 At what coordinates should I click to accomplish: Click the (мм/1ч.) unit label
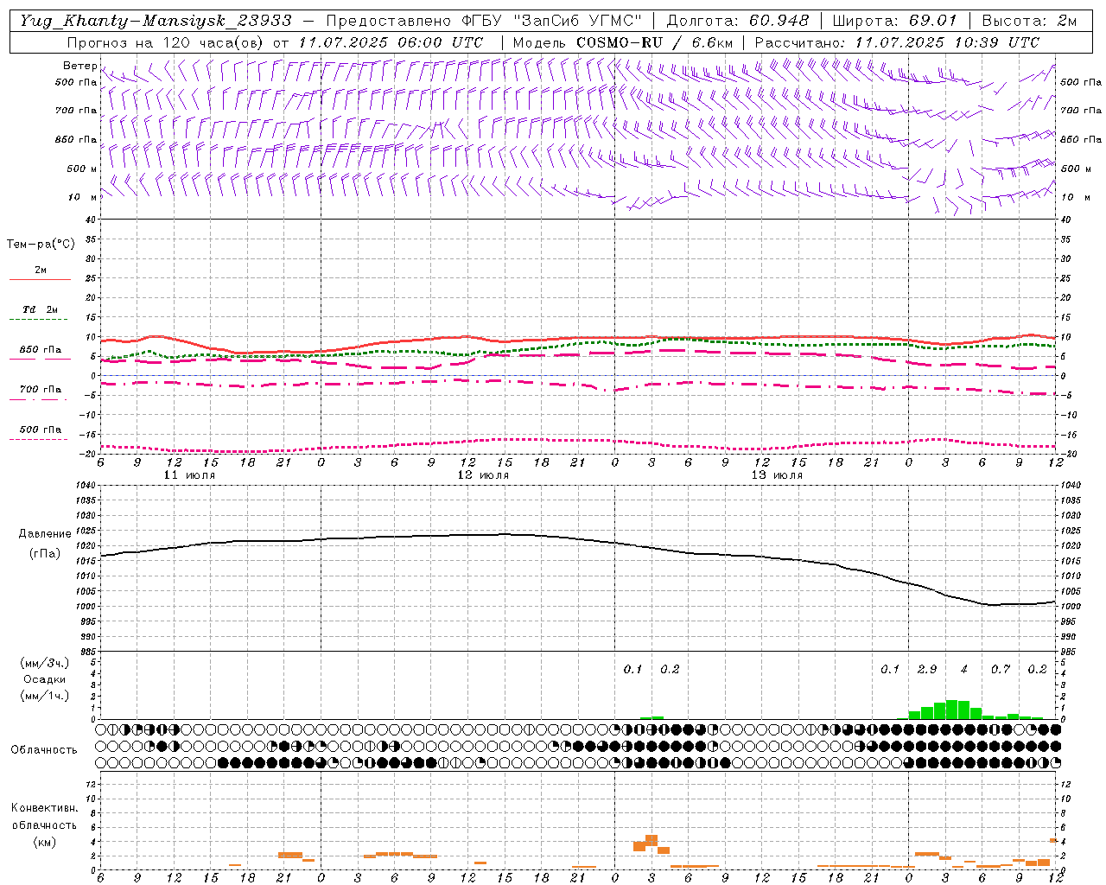tap(44, 696)
